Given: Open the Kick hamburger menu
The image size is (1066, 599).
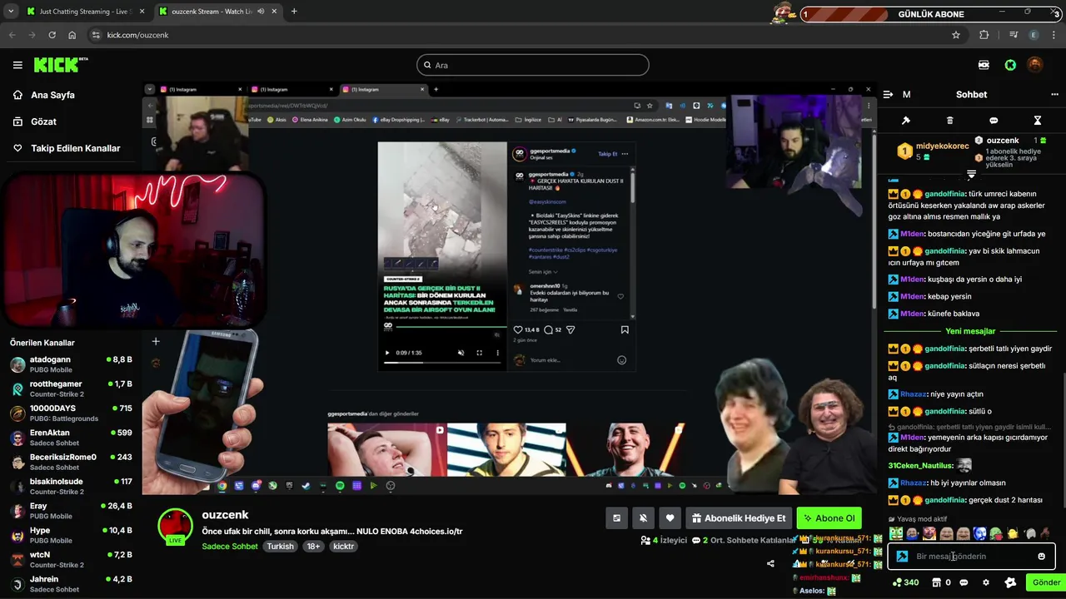Looking at the screenshot, I should tap(17, 65).
